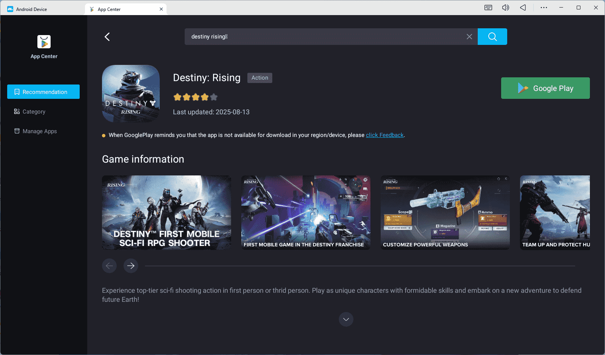The width and height of the screenshot is (605, 355).
Task: Open the click Feedback link
Action: click(x=384, y=135)
